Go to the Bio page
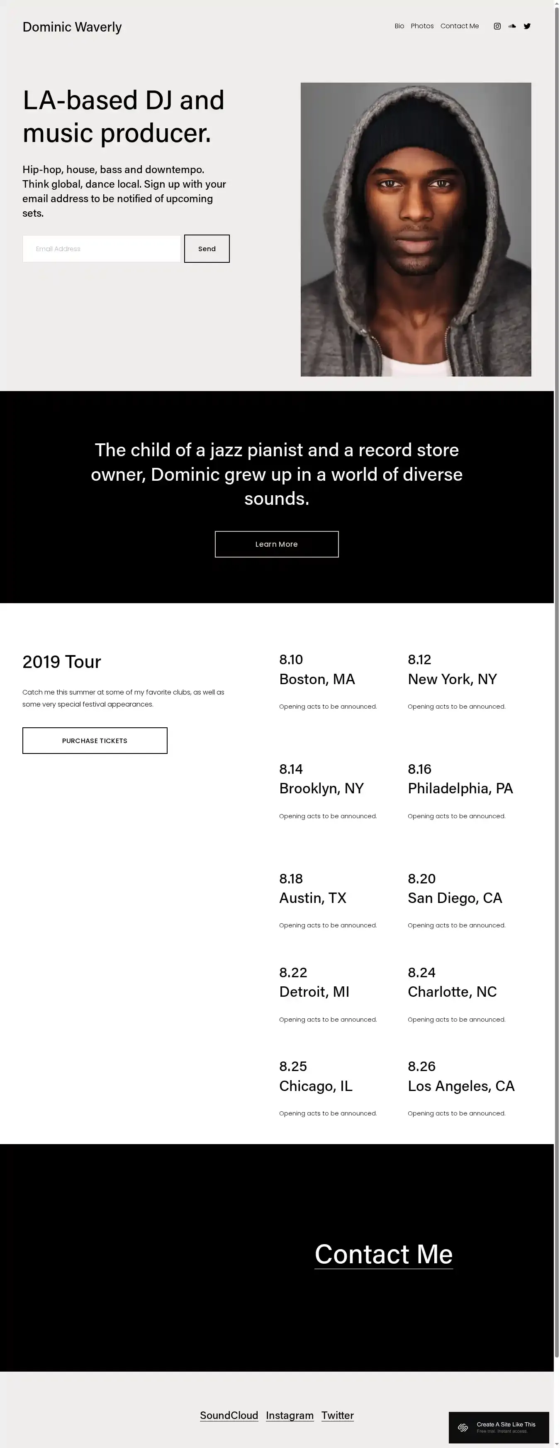Screen dimensions: 560x1448 tap(399, 27)
